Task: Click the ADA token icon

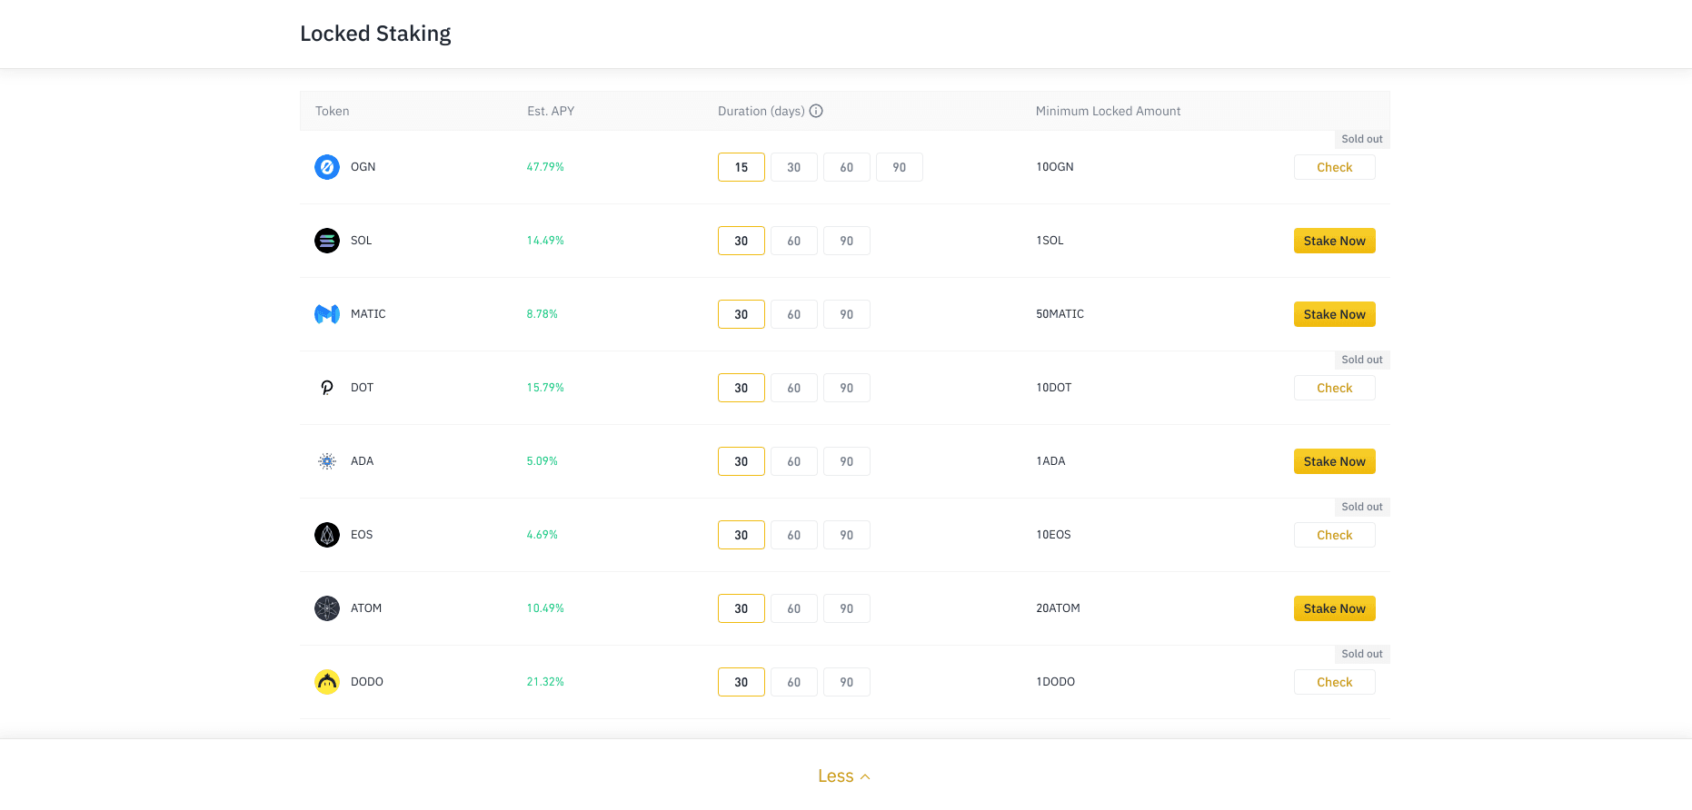Action: (x=327, y=461)
